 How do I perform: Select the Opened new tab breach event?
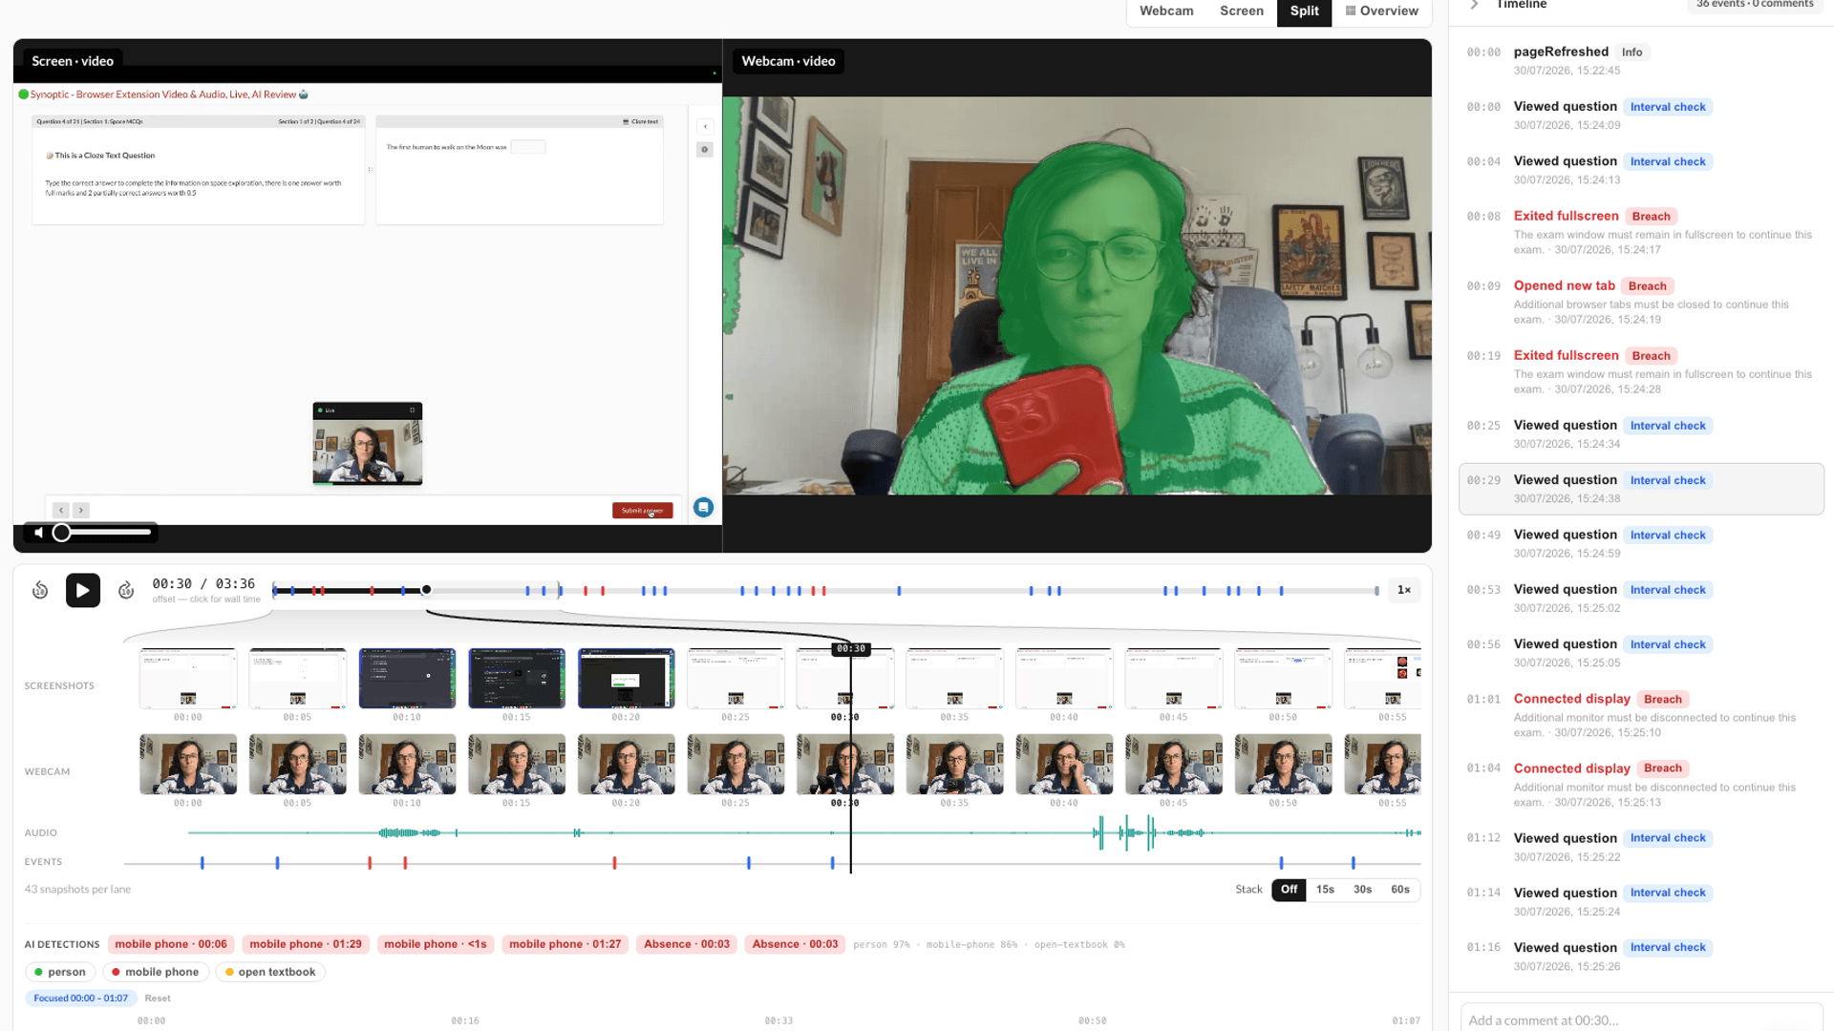coord(1641,302)
